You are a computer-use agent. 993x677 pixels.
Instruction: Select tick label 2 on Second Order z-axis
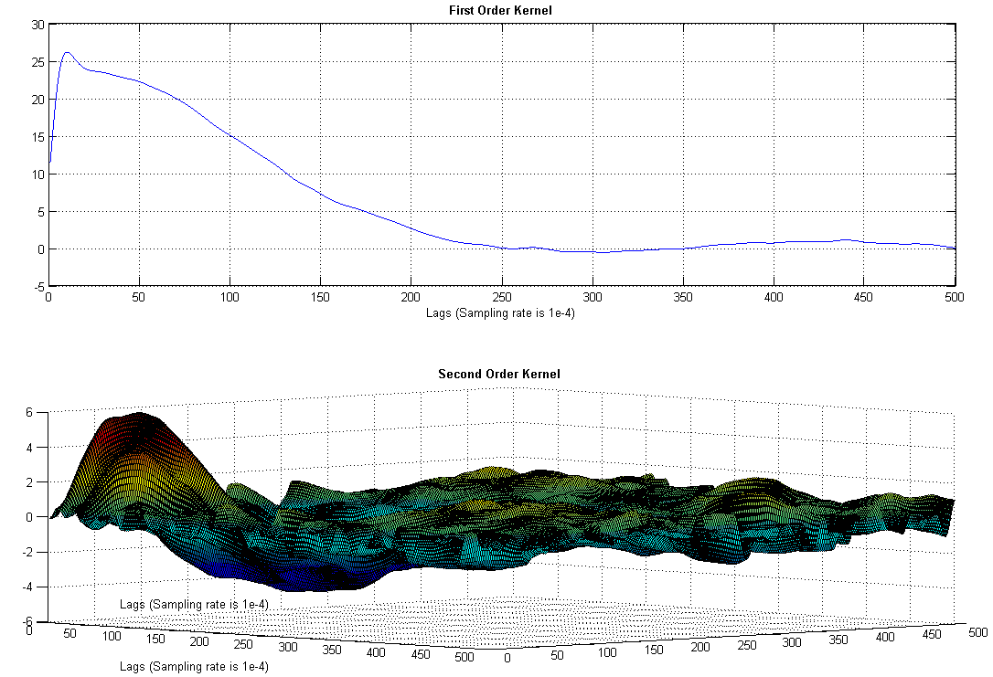[29, 482]
